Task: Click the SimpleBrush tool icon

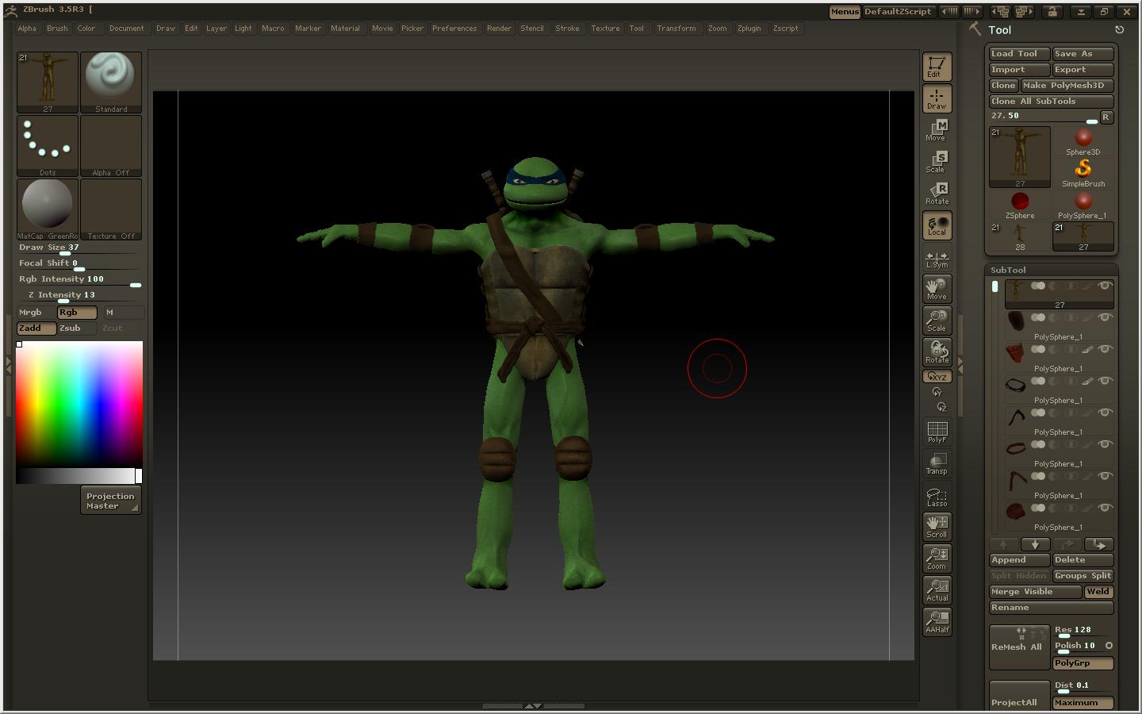Action: [1083, 173]
